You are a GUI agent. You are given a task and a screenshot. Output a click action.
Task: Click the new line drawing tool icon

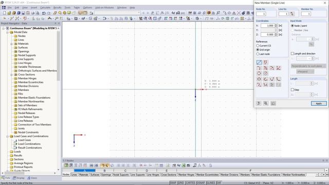pyautogui.click(x=12, y=18)
